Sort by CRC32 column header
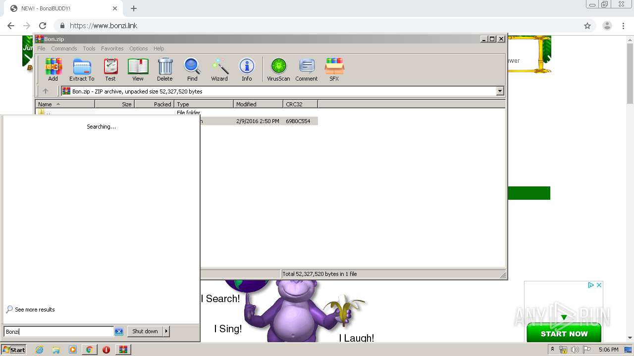The height and width of the screenshot is (356, 634). [300, 104]
